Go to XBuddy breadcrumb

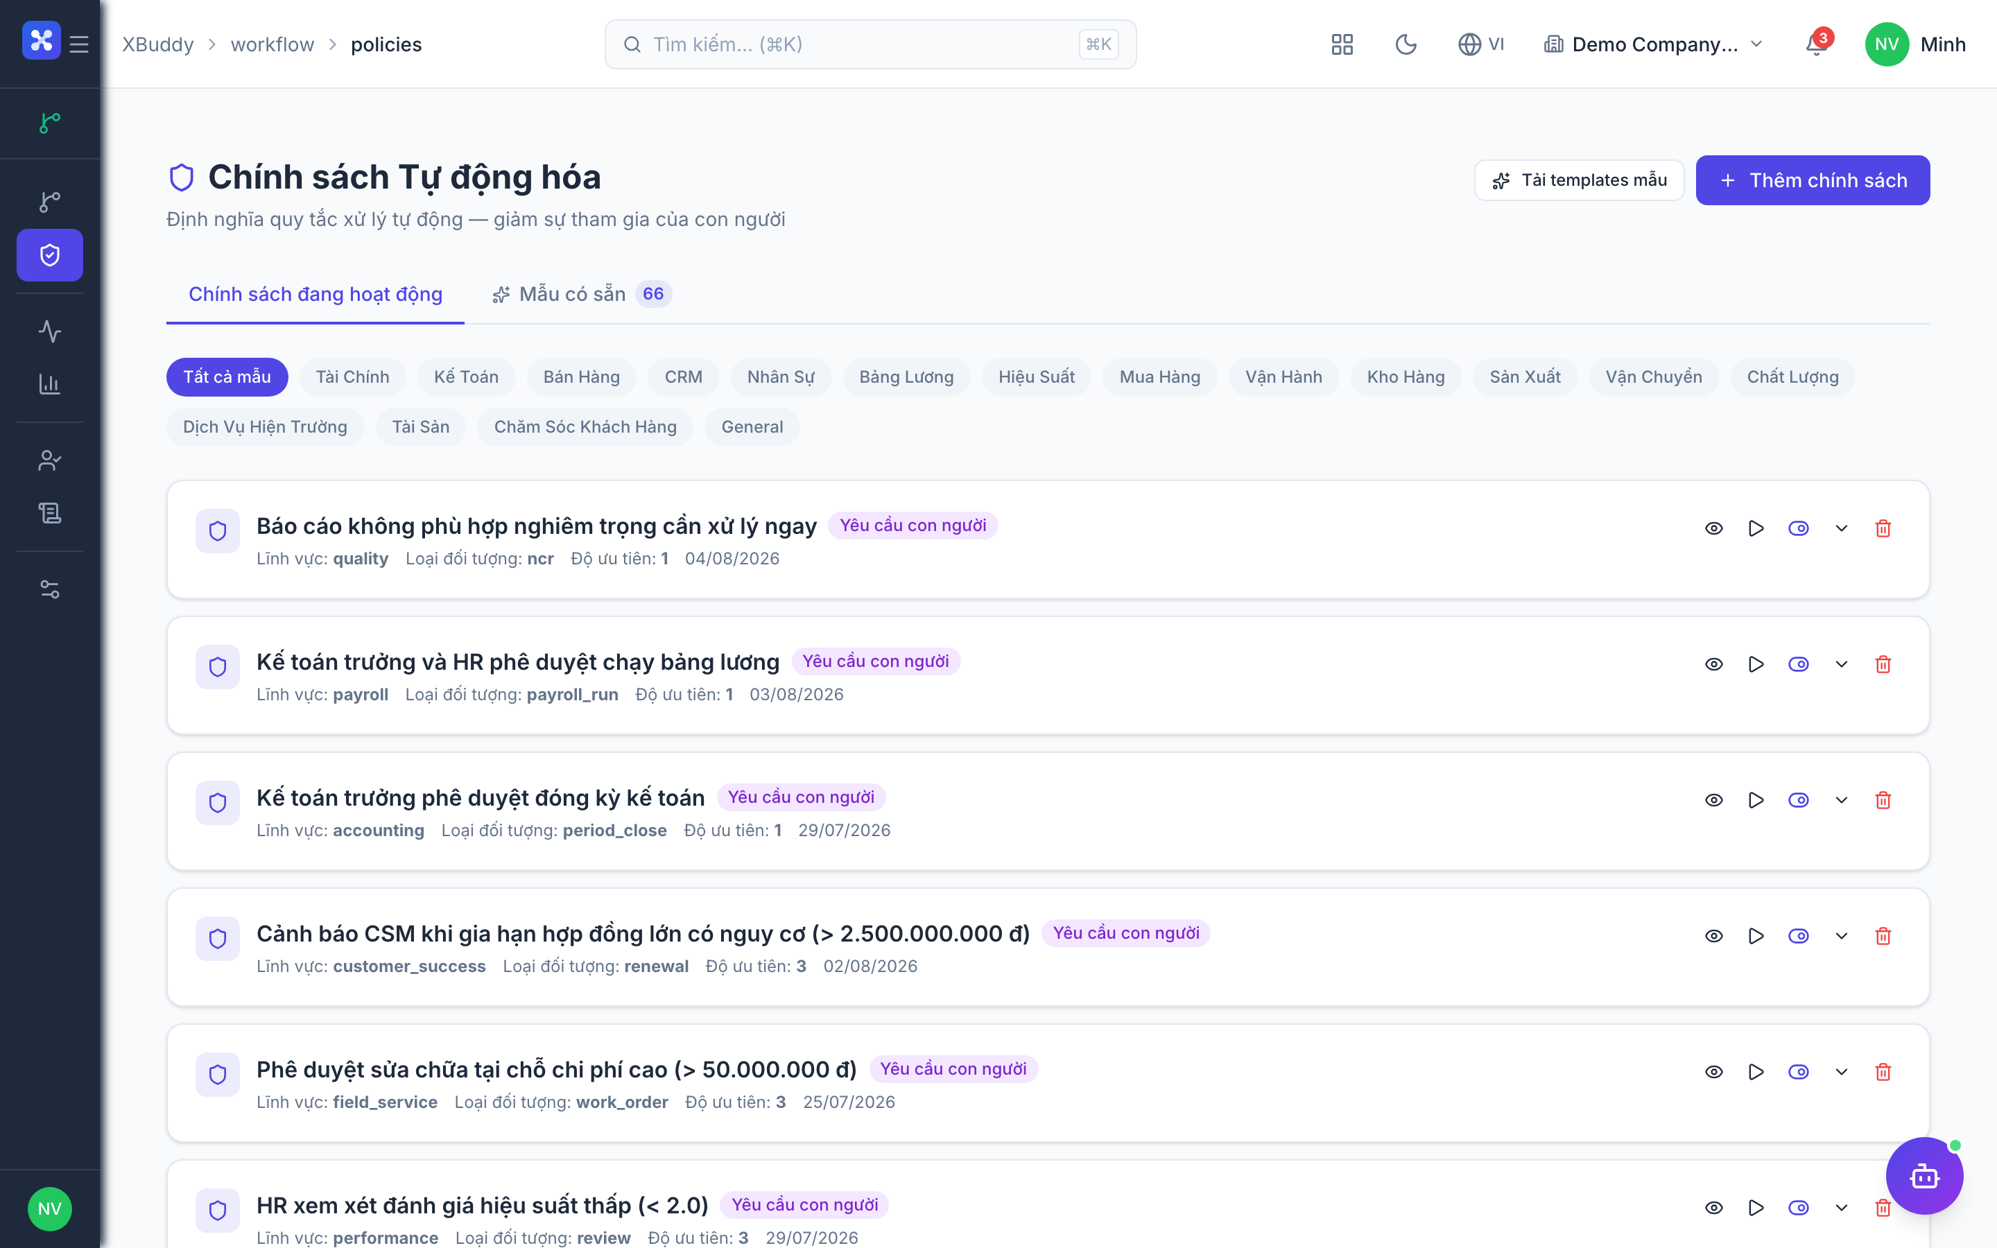157,44
